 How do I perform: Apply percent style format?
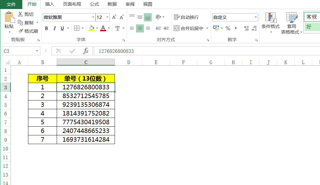pyautogui.click(x=228, y=28)
